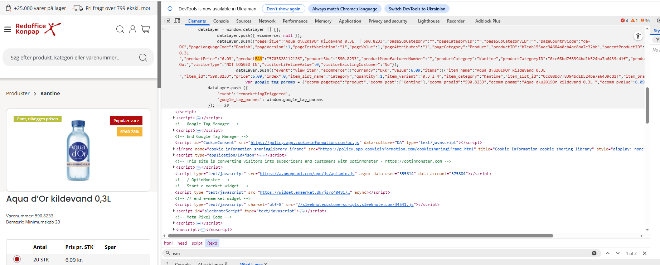
Task: Open the drawer Console tab
Action: point(183,264)
